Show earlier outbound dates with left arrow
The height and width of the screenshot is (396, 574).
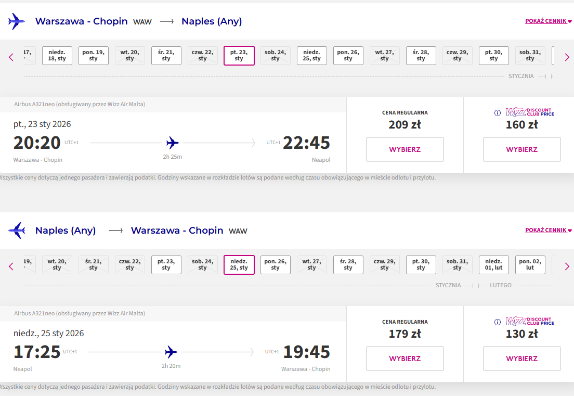click(x=11, y=58)
